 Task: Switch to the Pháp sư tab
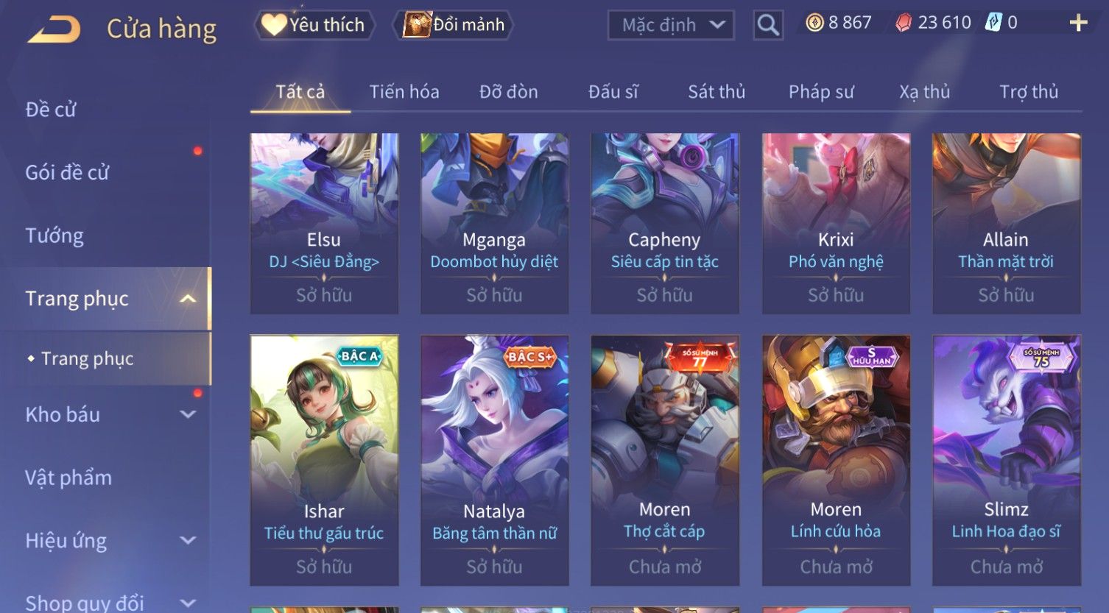tap(821, 92)
